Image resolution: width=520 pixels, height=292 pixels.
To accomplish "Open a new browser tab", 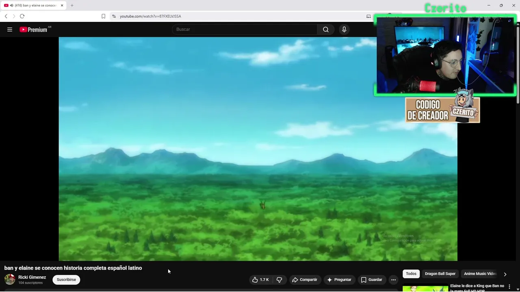I will [x=72, y=5].
